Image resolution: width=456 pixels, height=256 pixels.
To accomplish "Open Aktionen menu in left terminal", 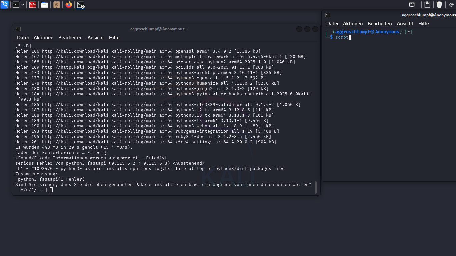I will click(x=43, y=38).
